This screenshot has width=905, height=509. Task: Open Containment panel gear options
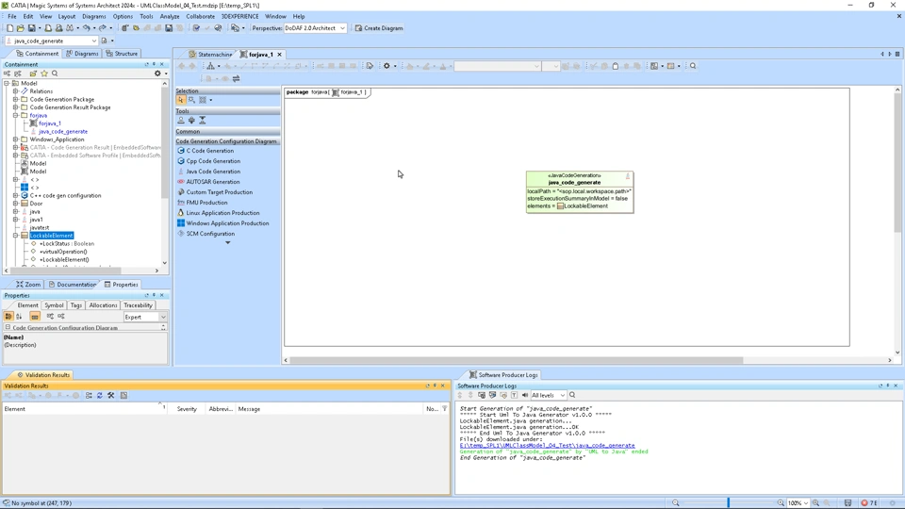(157, 74)
